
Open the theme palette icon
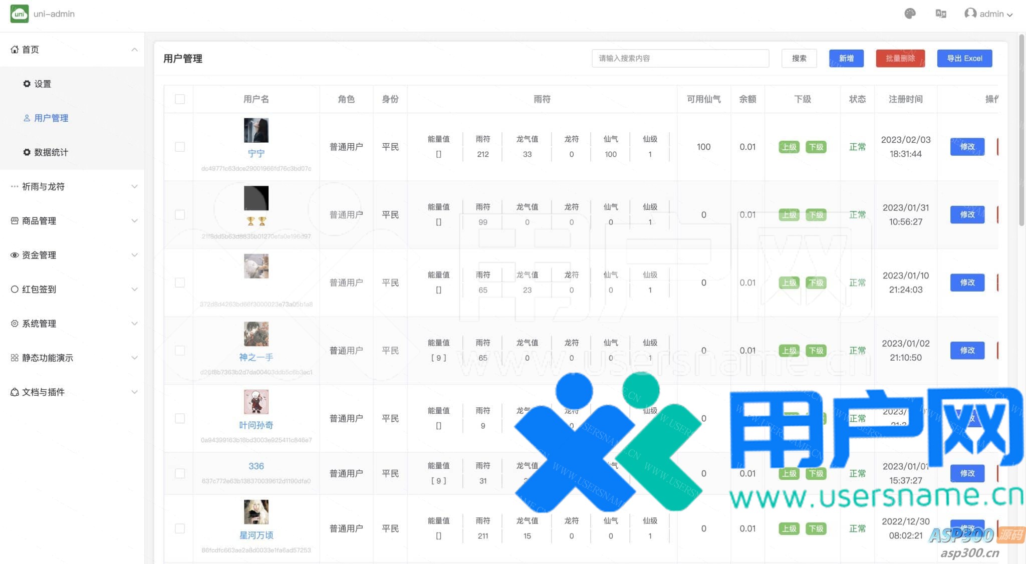coord(910,14)
